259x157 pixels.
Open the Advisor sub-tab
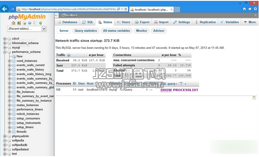(159, 31)
